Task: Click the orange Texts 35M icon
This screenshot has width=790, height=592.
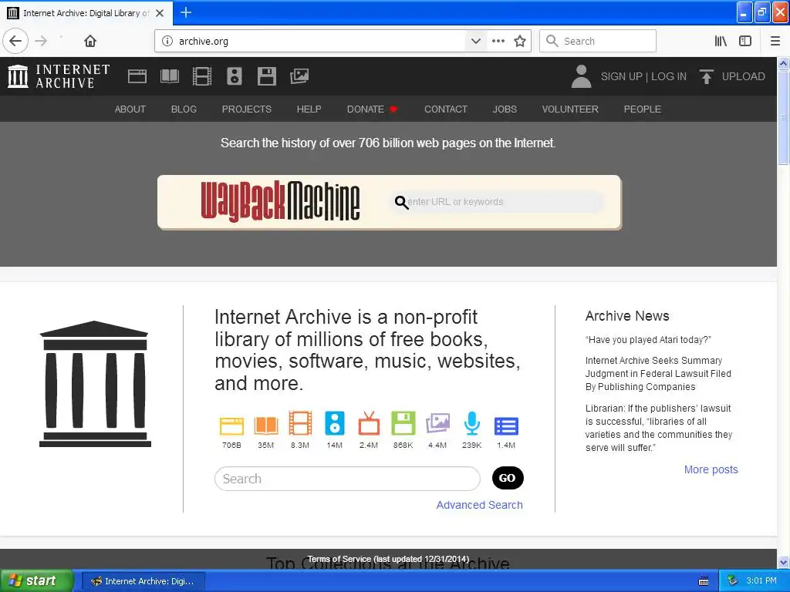Action: [x=266, y=425]
